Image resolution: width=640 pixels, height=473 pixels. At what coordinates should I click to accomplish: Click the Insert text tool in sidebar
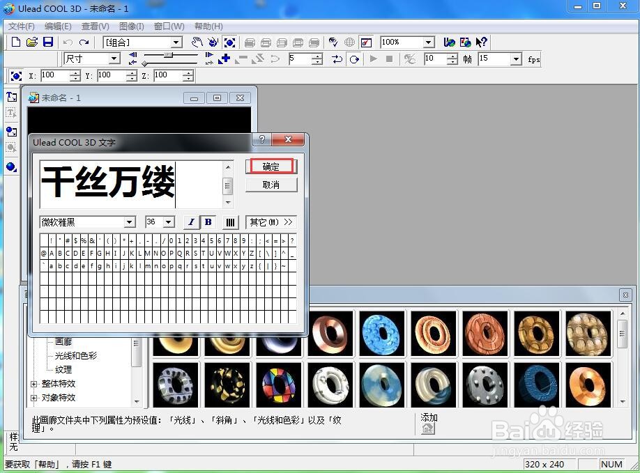click(11, 97)
